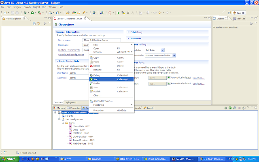Expand the Timeouts section
This screenshot has height=162, width=259.
(x=128, y=38)
